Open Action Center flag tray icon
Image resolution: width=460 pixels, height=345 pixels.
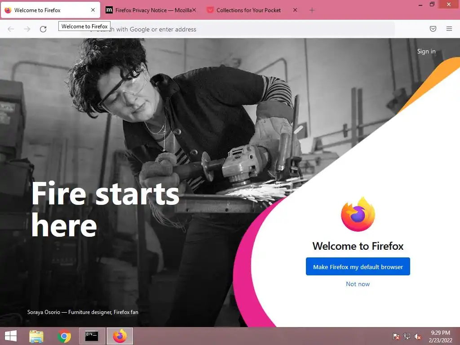(396, 336)
